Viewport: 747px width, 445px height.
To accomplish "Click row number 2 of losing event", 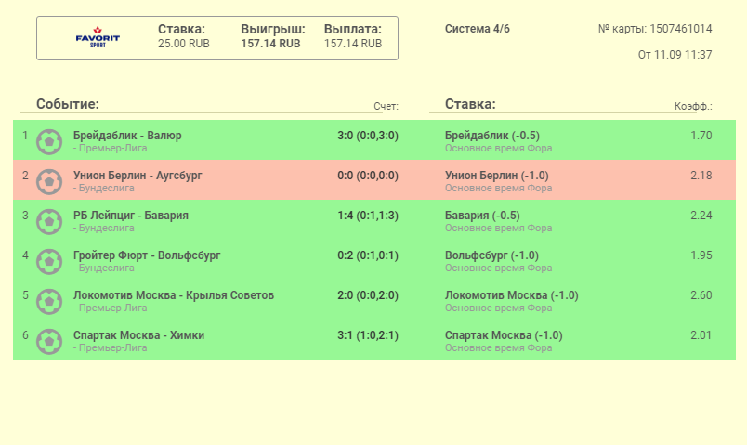I will click(x=25, y=176).
